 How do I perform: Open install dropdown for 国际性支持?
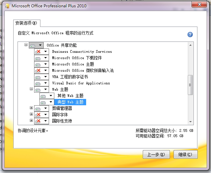click(42, 121)
